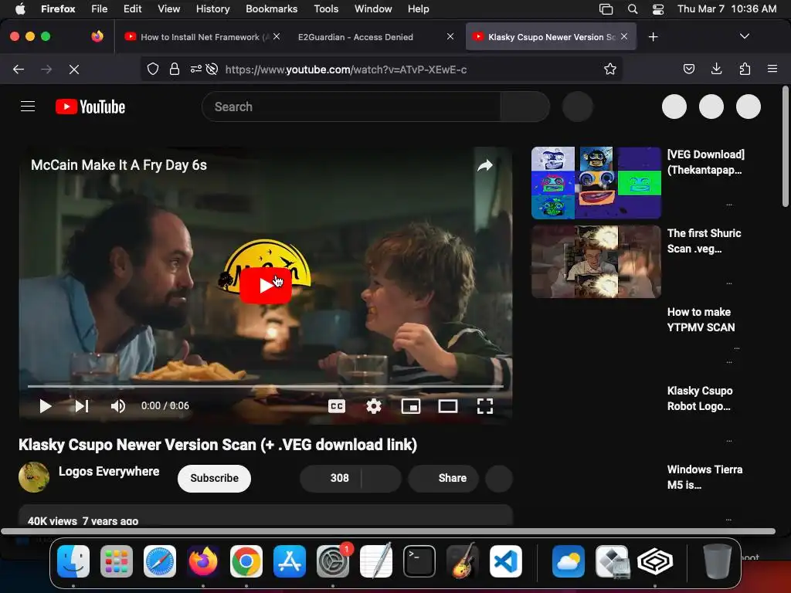Open the Firefox downloads panel
This screenshot has height=593, width=791.
click(716, 69)
